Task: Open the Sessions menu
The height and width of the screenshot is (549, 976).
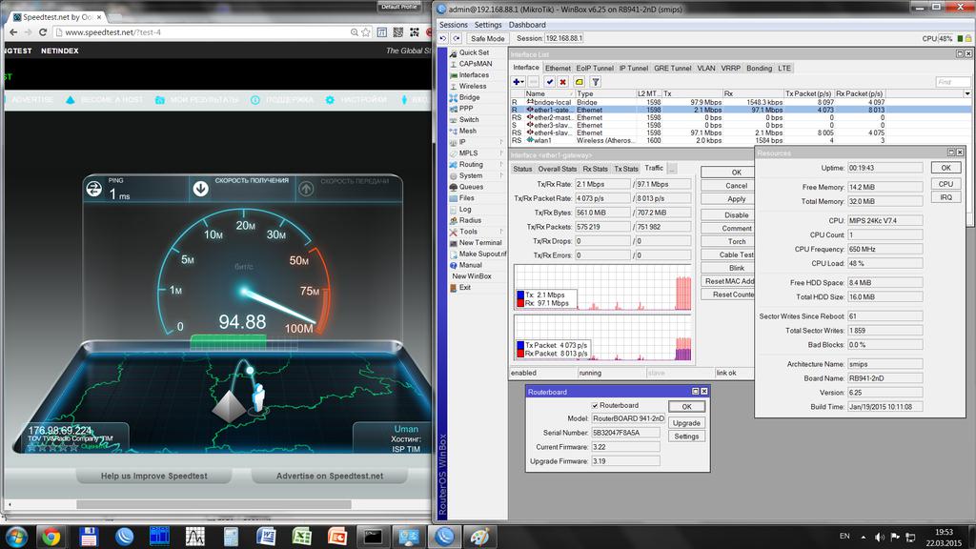Action: click(453, 25)
